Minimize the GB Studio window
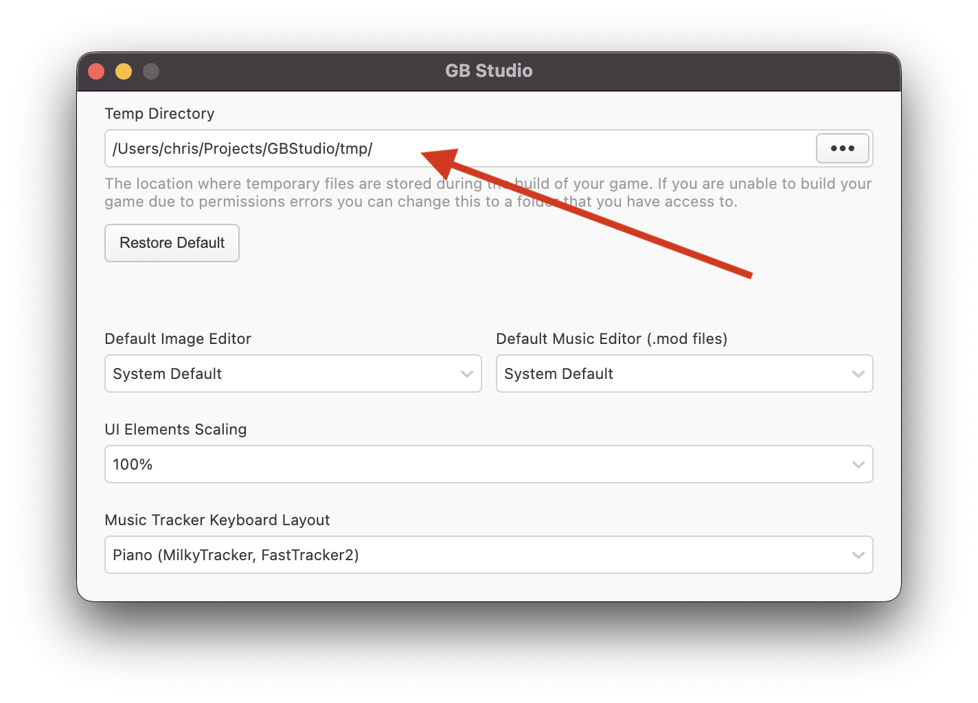The image size is (978, 703). click(x=124, y=71)
